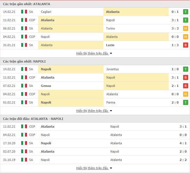
Task: Select the Juventus team name in the Napoli section
Action: [113, 69]
